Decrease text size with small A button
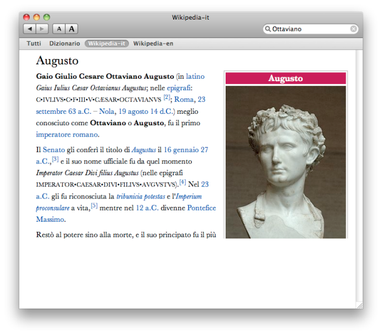The height and width of the screenshot is (335, 382). [59, 29]
